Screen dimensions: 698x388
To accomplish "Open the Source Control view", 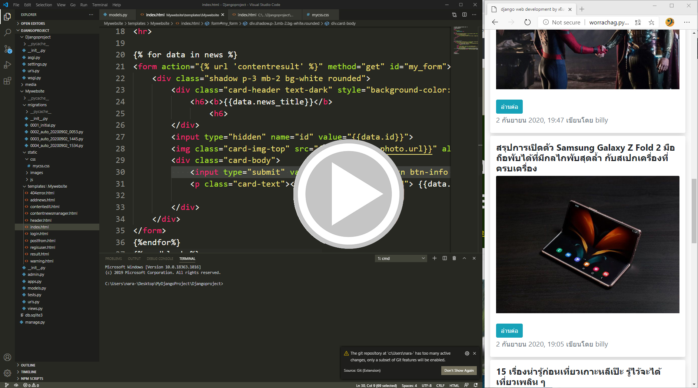I will tap(7, 48).
